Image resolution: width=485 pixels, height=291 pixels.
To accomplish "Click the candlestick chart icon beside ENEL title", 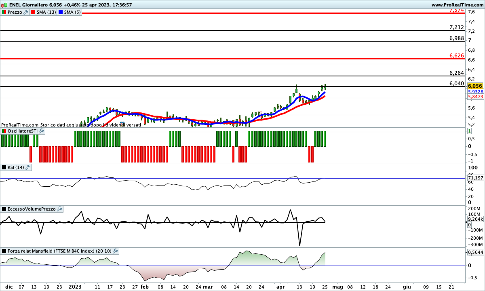I will coord(4,5).
